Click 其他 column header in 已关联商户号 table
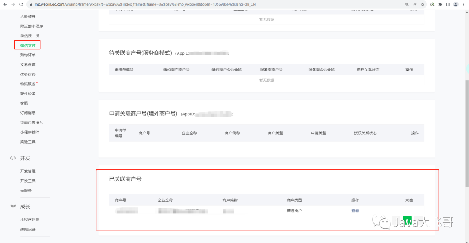The image size is (469, 243). [409, 200]
